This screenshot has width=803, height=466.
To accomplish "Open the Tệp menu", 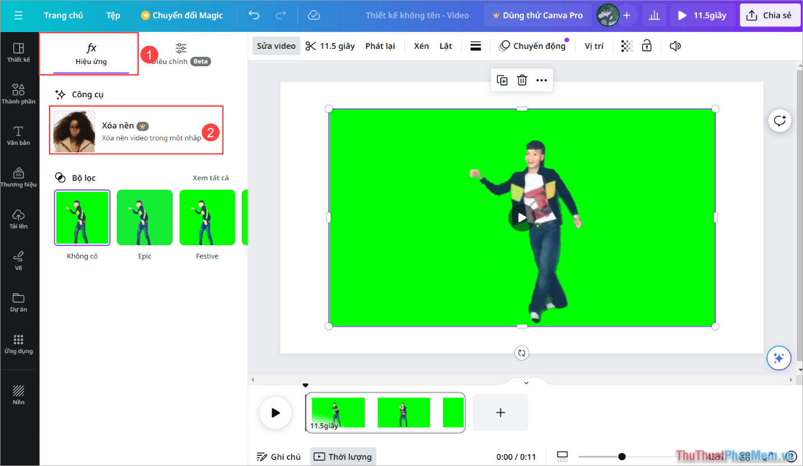I will 112,15.
